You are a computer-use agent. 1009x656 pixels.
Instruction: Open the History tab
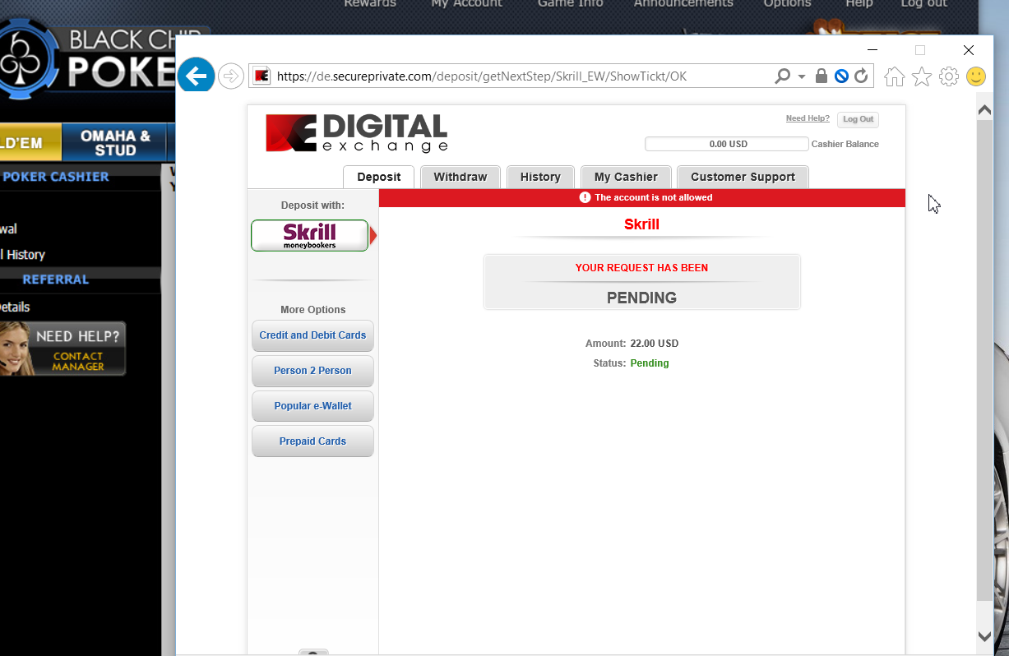pos(540,177)
